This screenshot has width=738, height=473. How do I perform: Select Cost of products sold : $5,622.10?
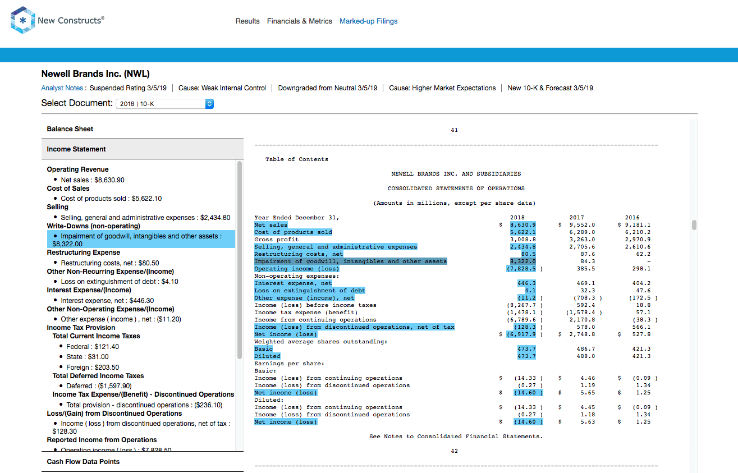tap(111, 199)
